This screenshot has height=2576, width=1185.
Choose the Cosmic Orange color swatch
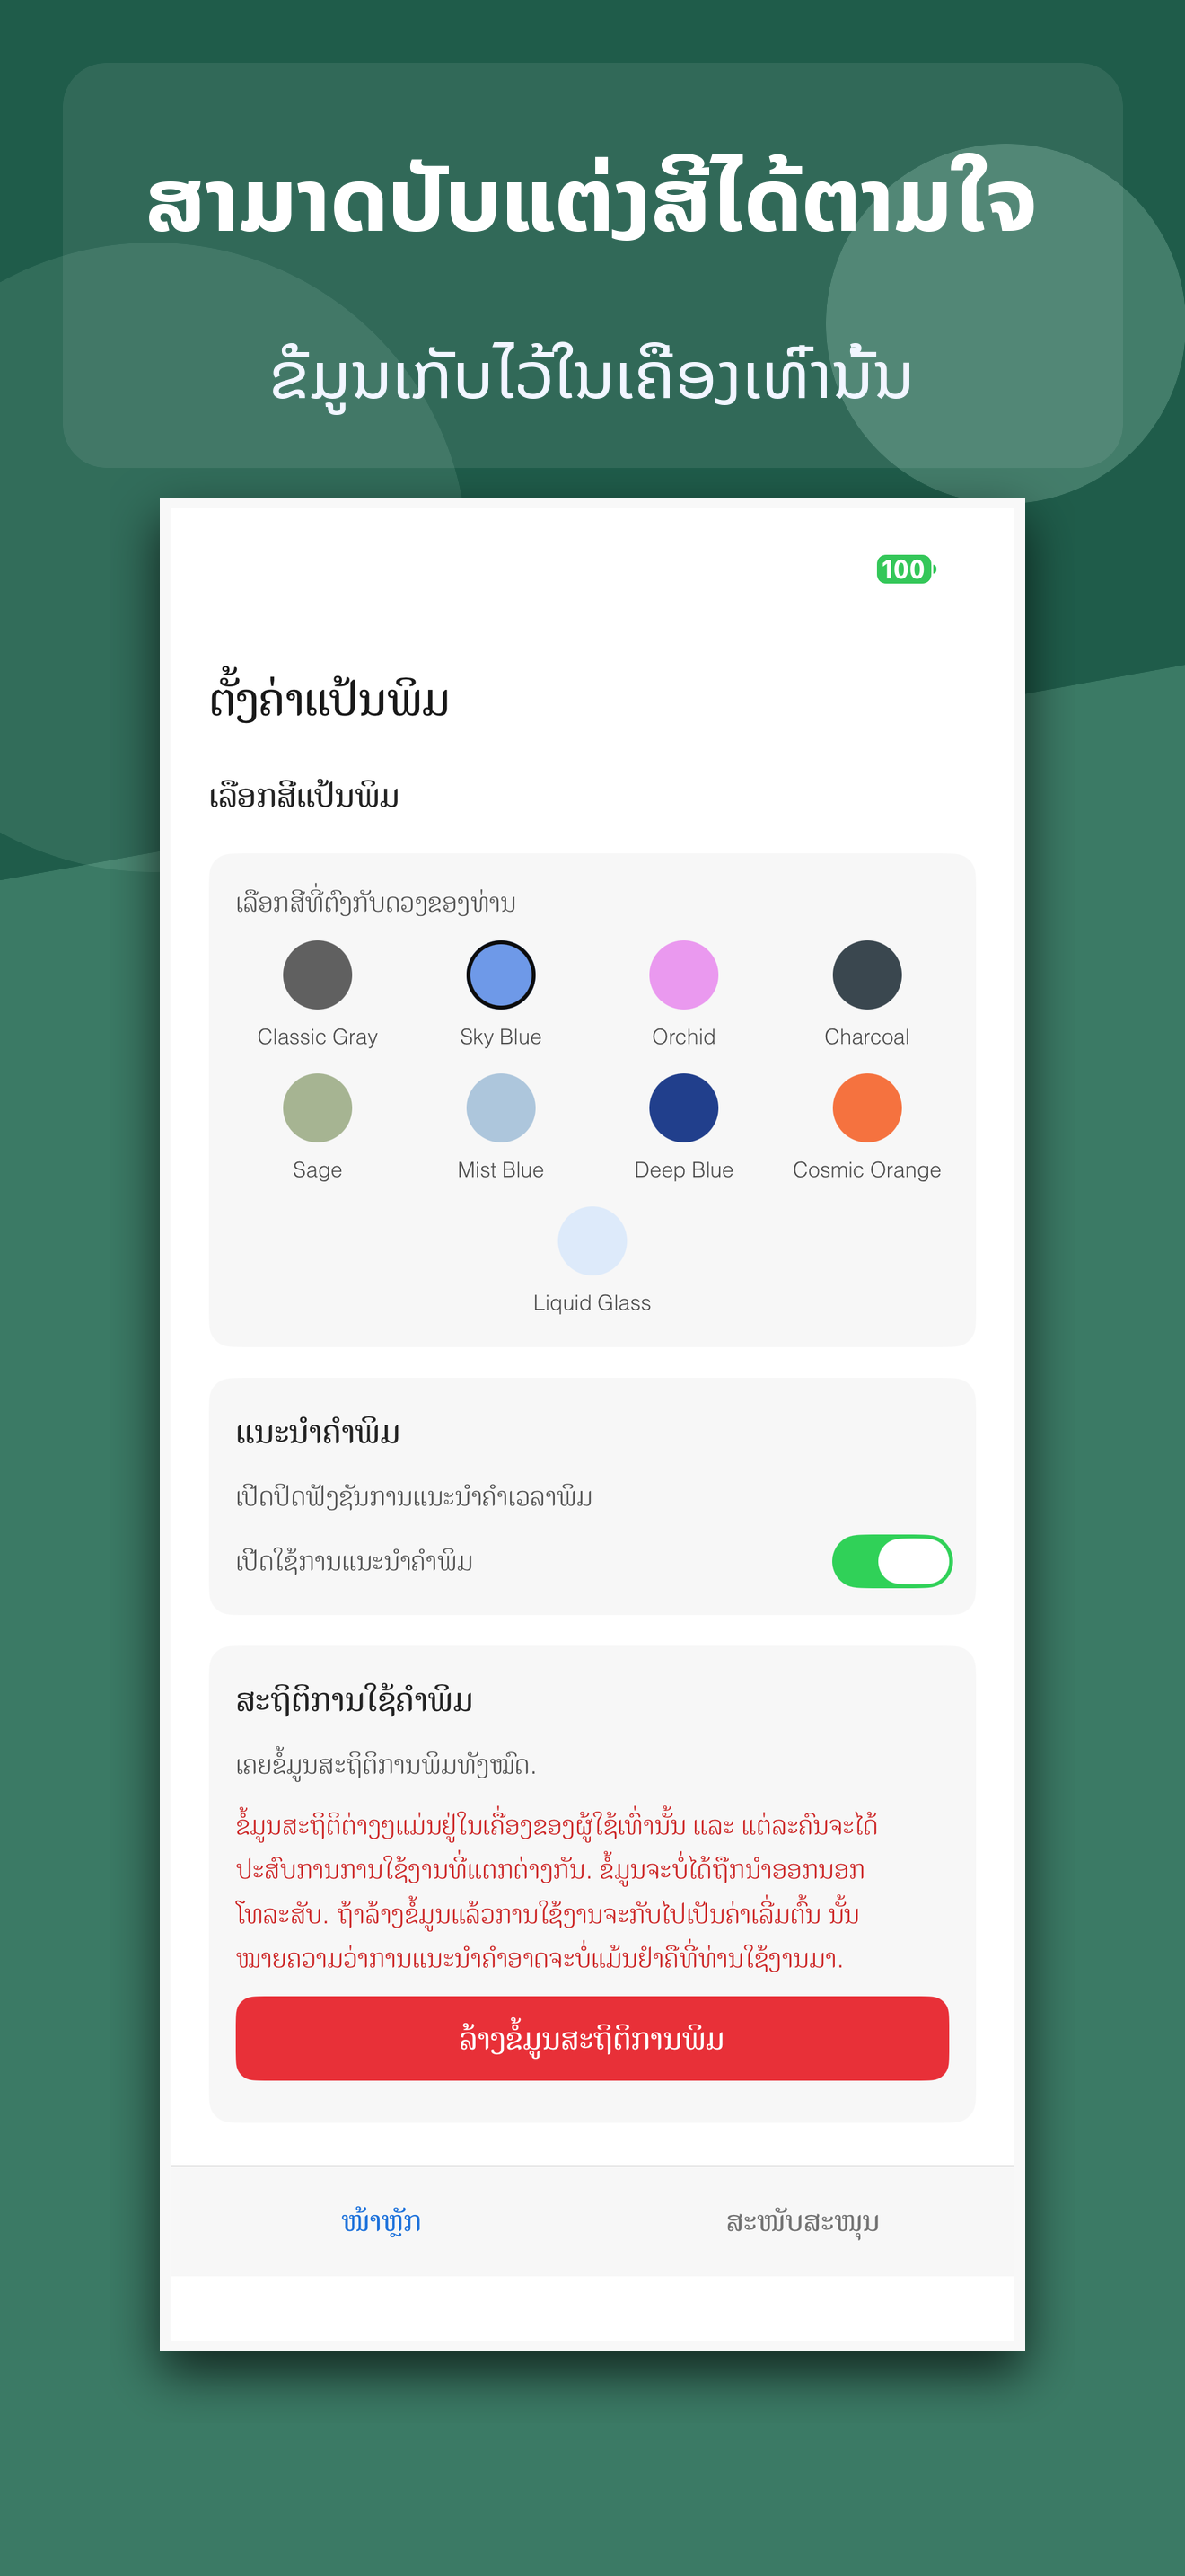[x=867, y=1108]
